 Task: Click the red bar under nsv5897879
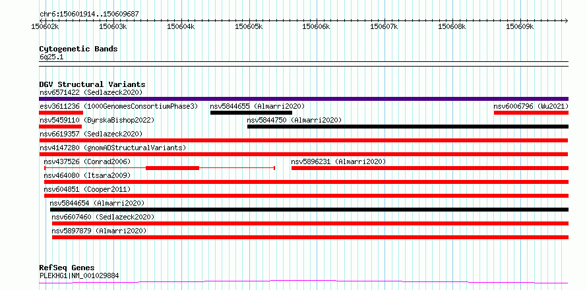point(311,237)
